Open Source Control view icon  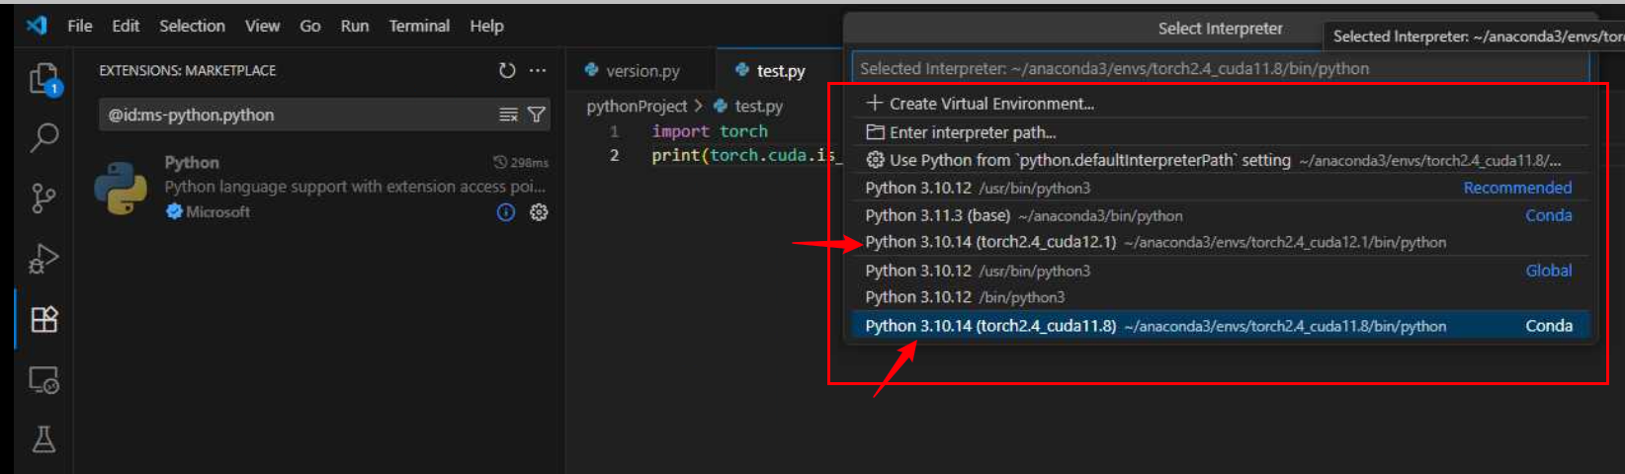click(x=43, y=198)
